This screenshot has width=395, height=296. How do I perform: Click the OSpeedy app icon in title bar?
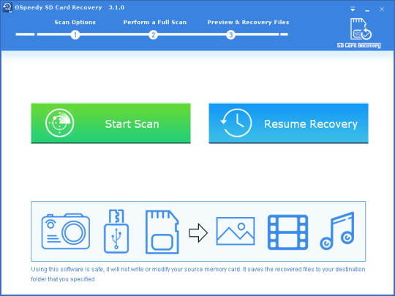point(7,7)
